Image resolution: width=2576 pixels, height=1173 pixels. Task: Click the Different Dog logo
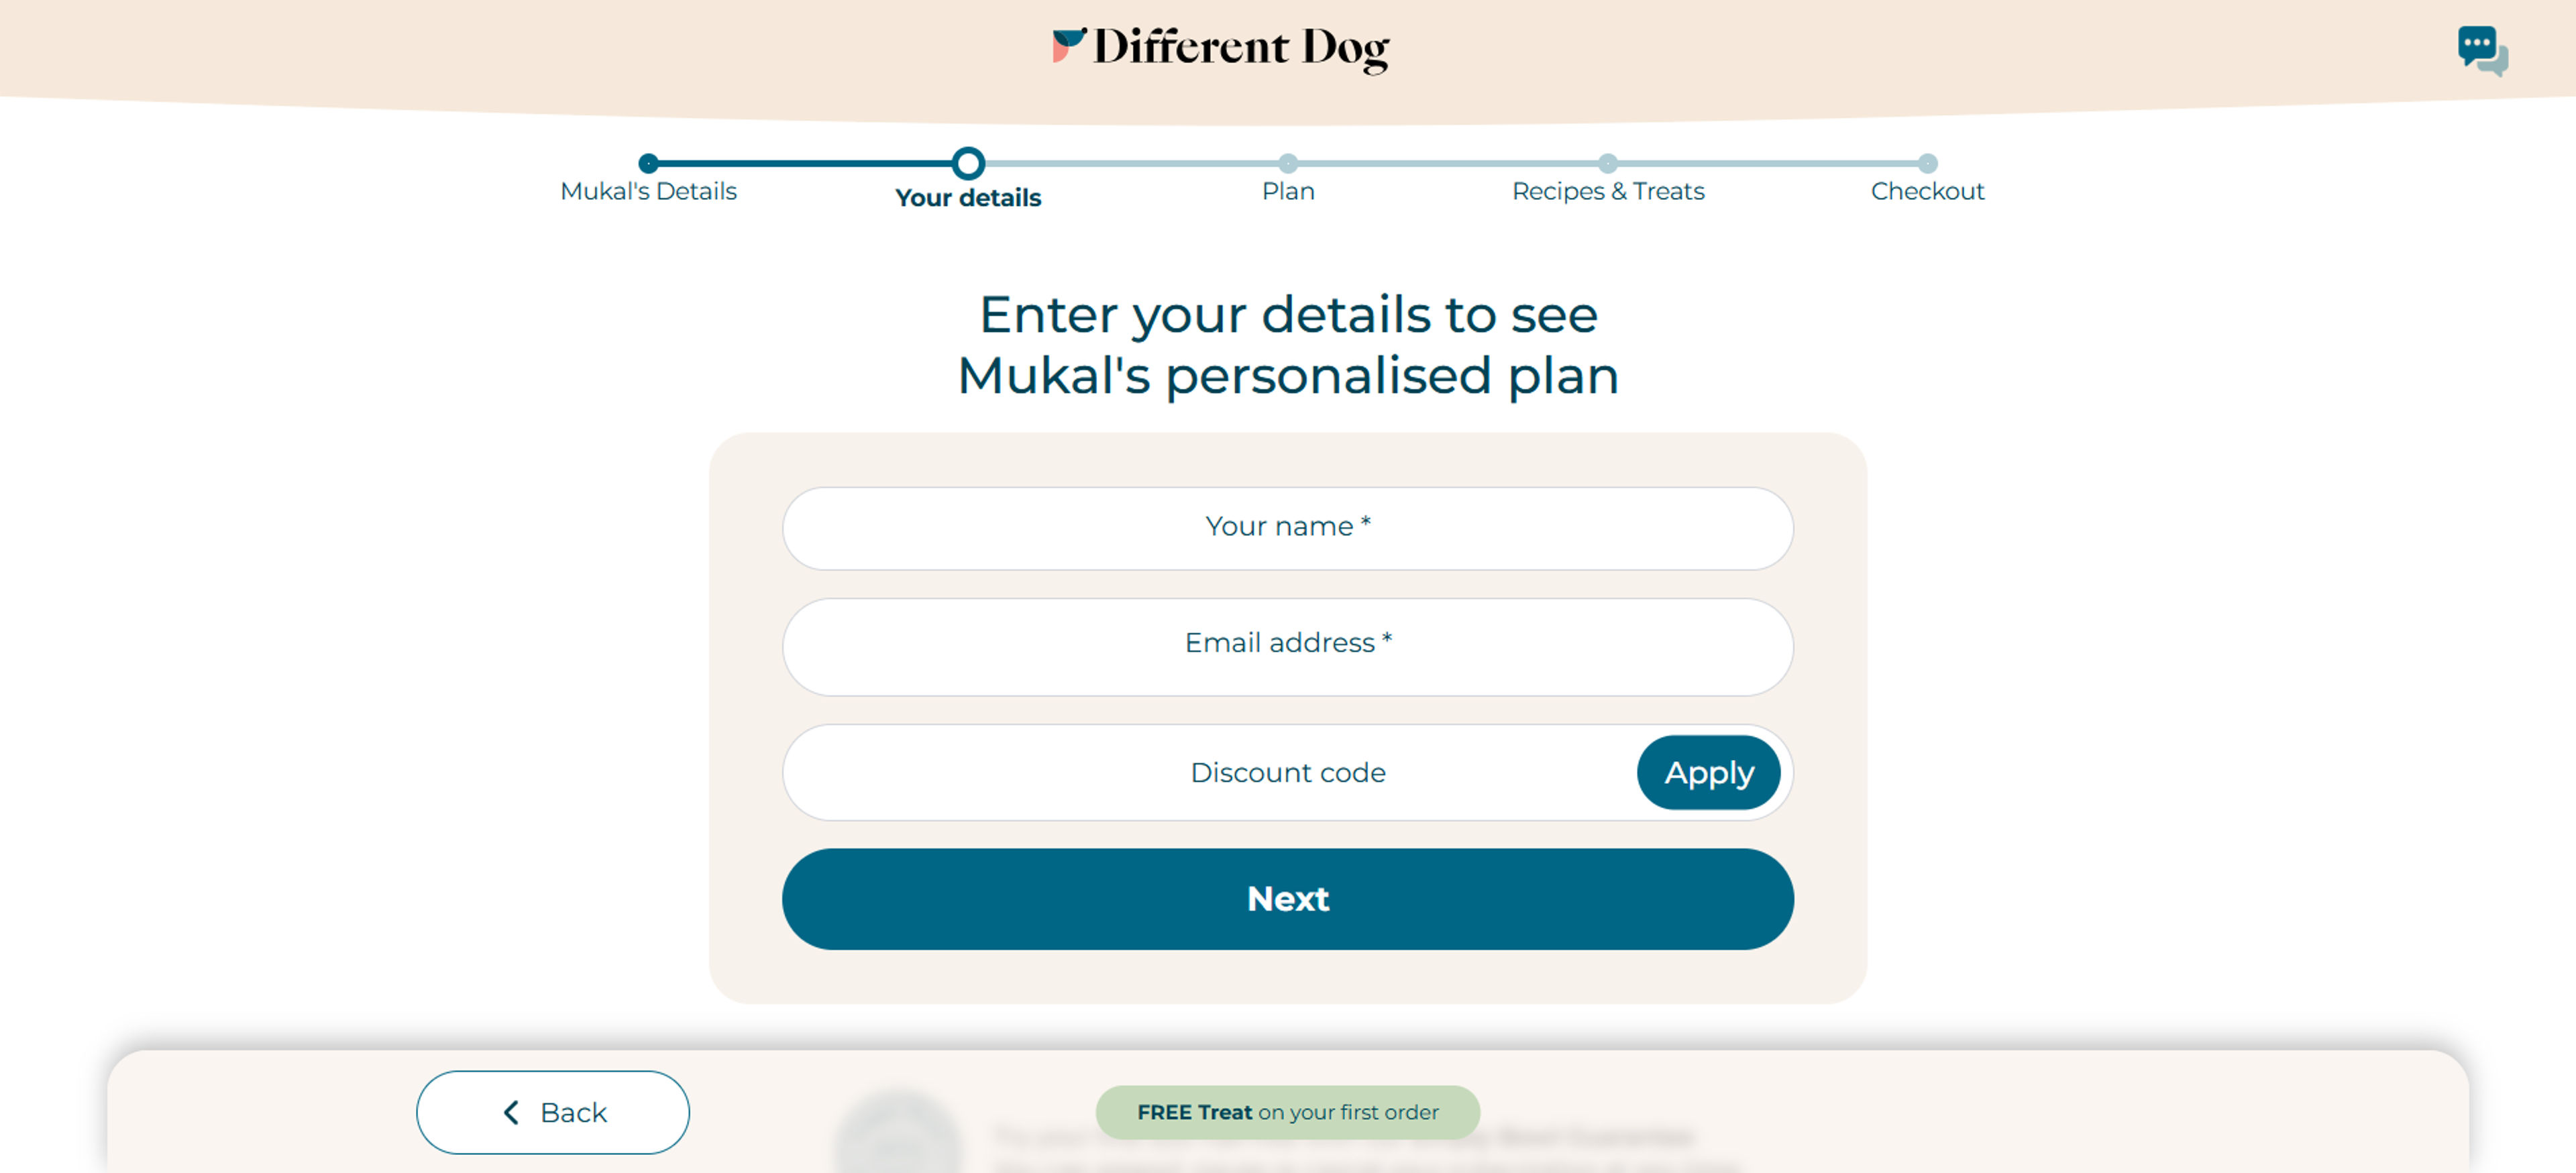click(x=1220, y=48)
